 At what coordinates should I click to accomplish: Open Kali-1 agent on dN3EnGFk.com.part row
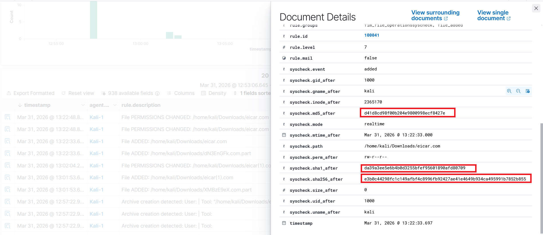(x=97, y=153)
